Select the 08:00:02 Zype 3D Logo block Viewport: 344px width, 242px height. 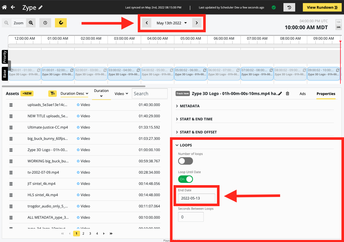click(x=290, y=74)
